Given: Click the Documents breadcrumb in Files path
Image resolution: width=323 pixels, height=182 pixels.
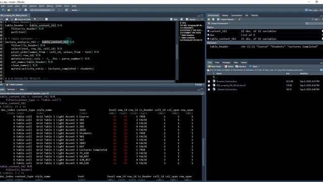Looking at the screenshot, I should tap(238, 70).
